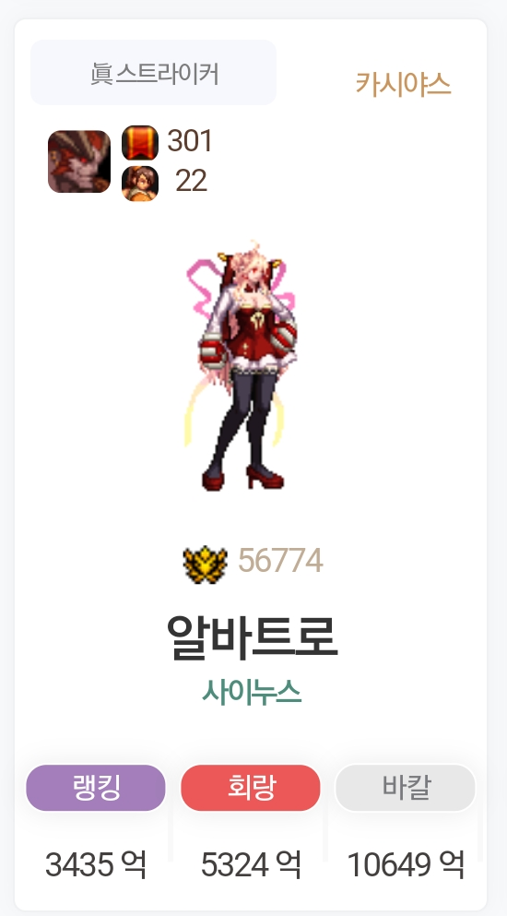Select the 랭킹 purple tab
This screenshot has height=916, width=507.
point(96,788)
